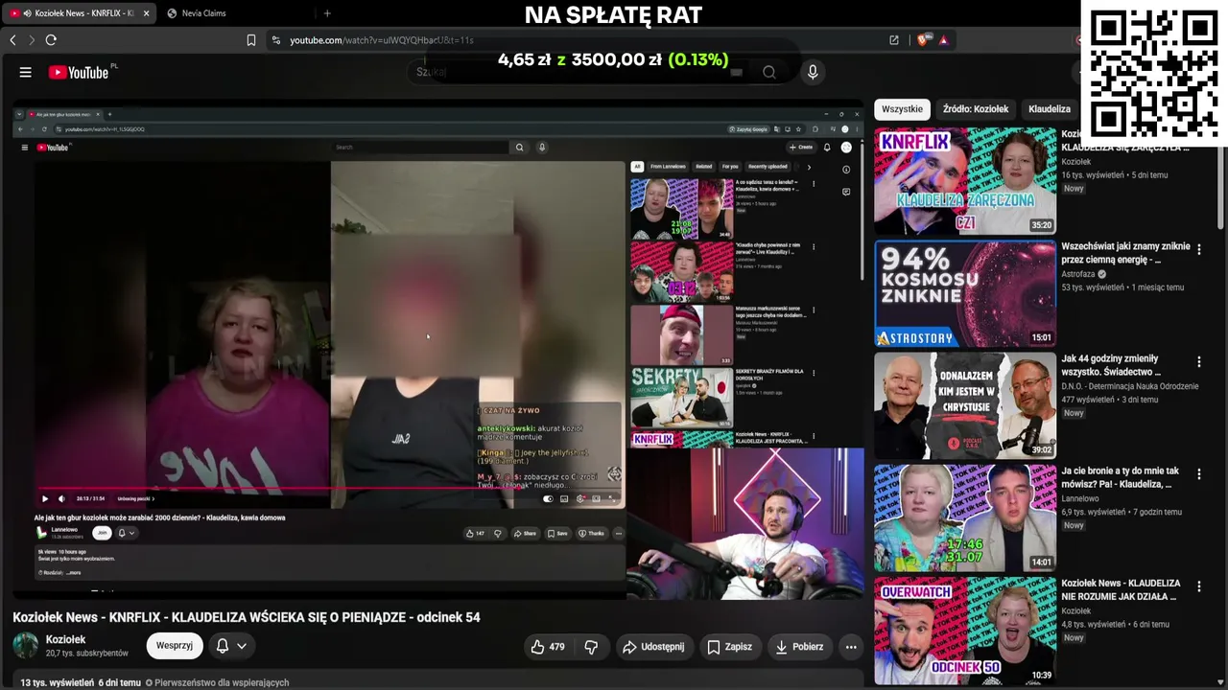Viewport: 1228px width, 690px height.
Task: Open 'Jak 44 godziny zmieniły wszystko' video title
Action: tap(1111, 365)
